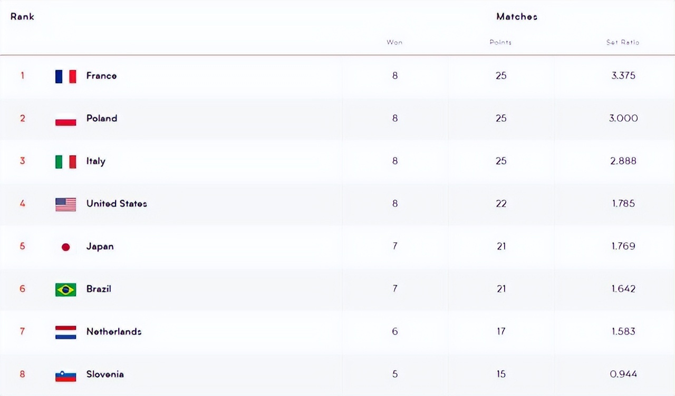Select Japan's set ratio 1.769
Screen dimensions: 675x396
623,246
